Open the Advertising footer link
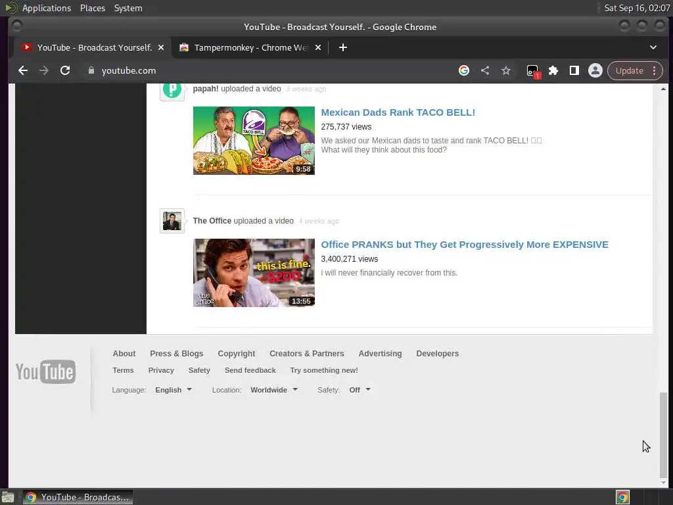673x505 pixels. 380,353
